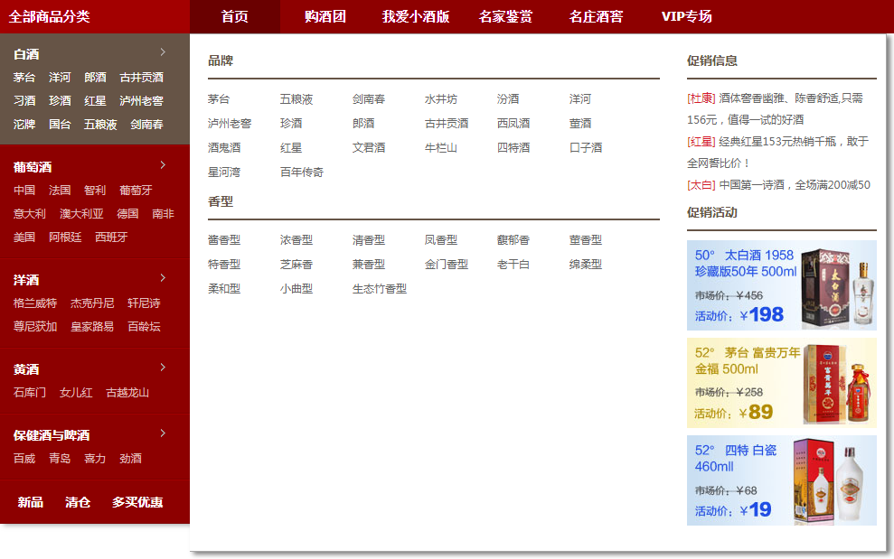The width and height of the screenshot is (894, 559).
Task: Go to 我爱小酒版 in top navigation
Action: (416, 16)
